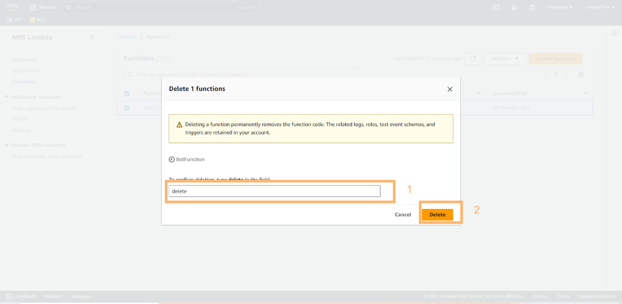Open the account name dropdown
Image resolution: width=622 pixels, height=304 pixels.
[601, 7]
